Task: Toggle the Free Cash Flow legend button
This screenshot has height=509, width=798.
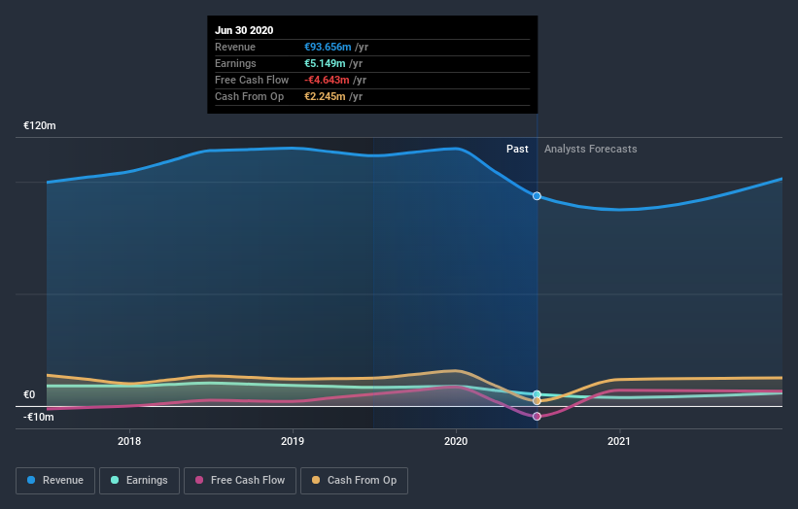Action: pyautogui.click(x=240, y=481)
